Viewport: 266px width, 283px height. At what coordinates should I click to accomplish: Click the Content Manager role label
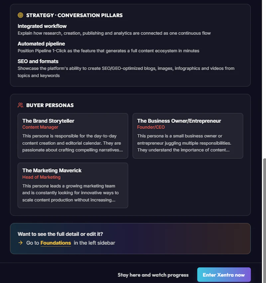coord(40,127)
